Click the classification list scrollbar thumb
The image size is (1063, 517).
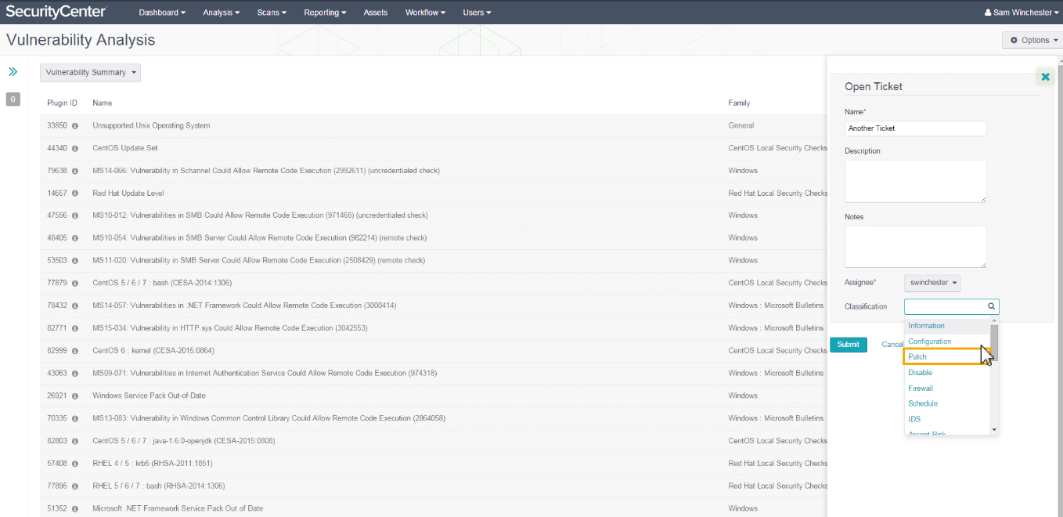tap(994, 342)
